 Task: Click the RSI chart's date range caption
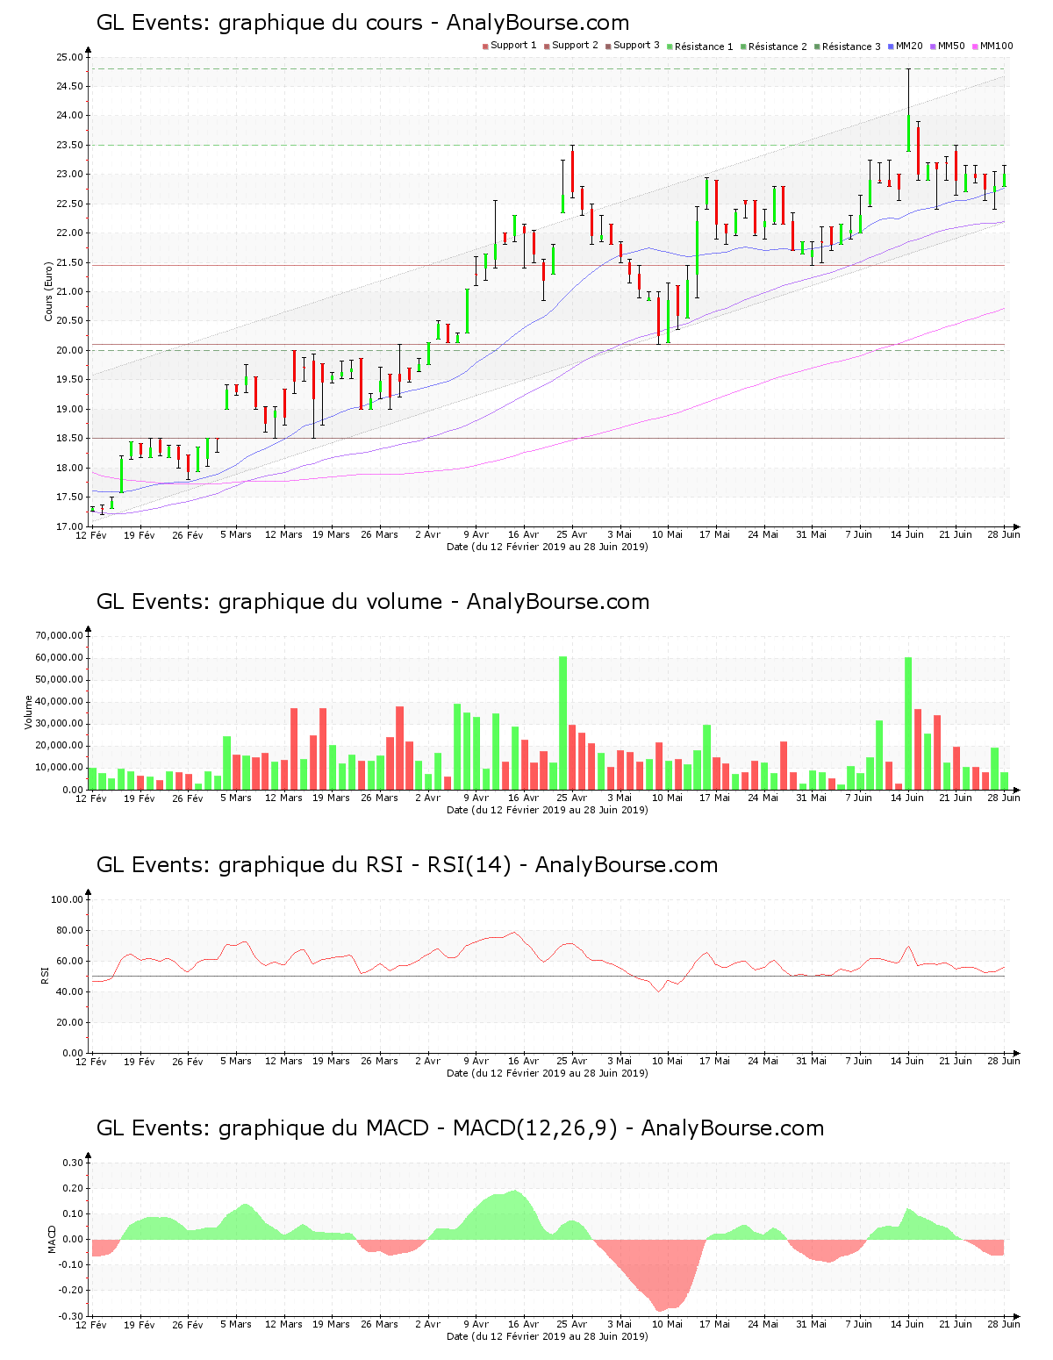tap(548, 1073)
